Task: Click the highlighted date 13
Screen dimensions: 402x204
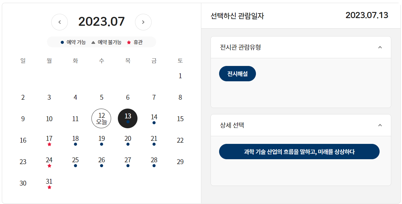Action: coord(128,118)
